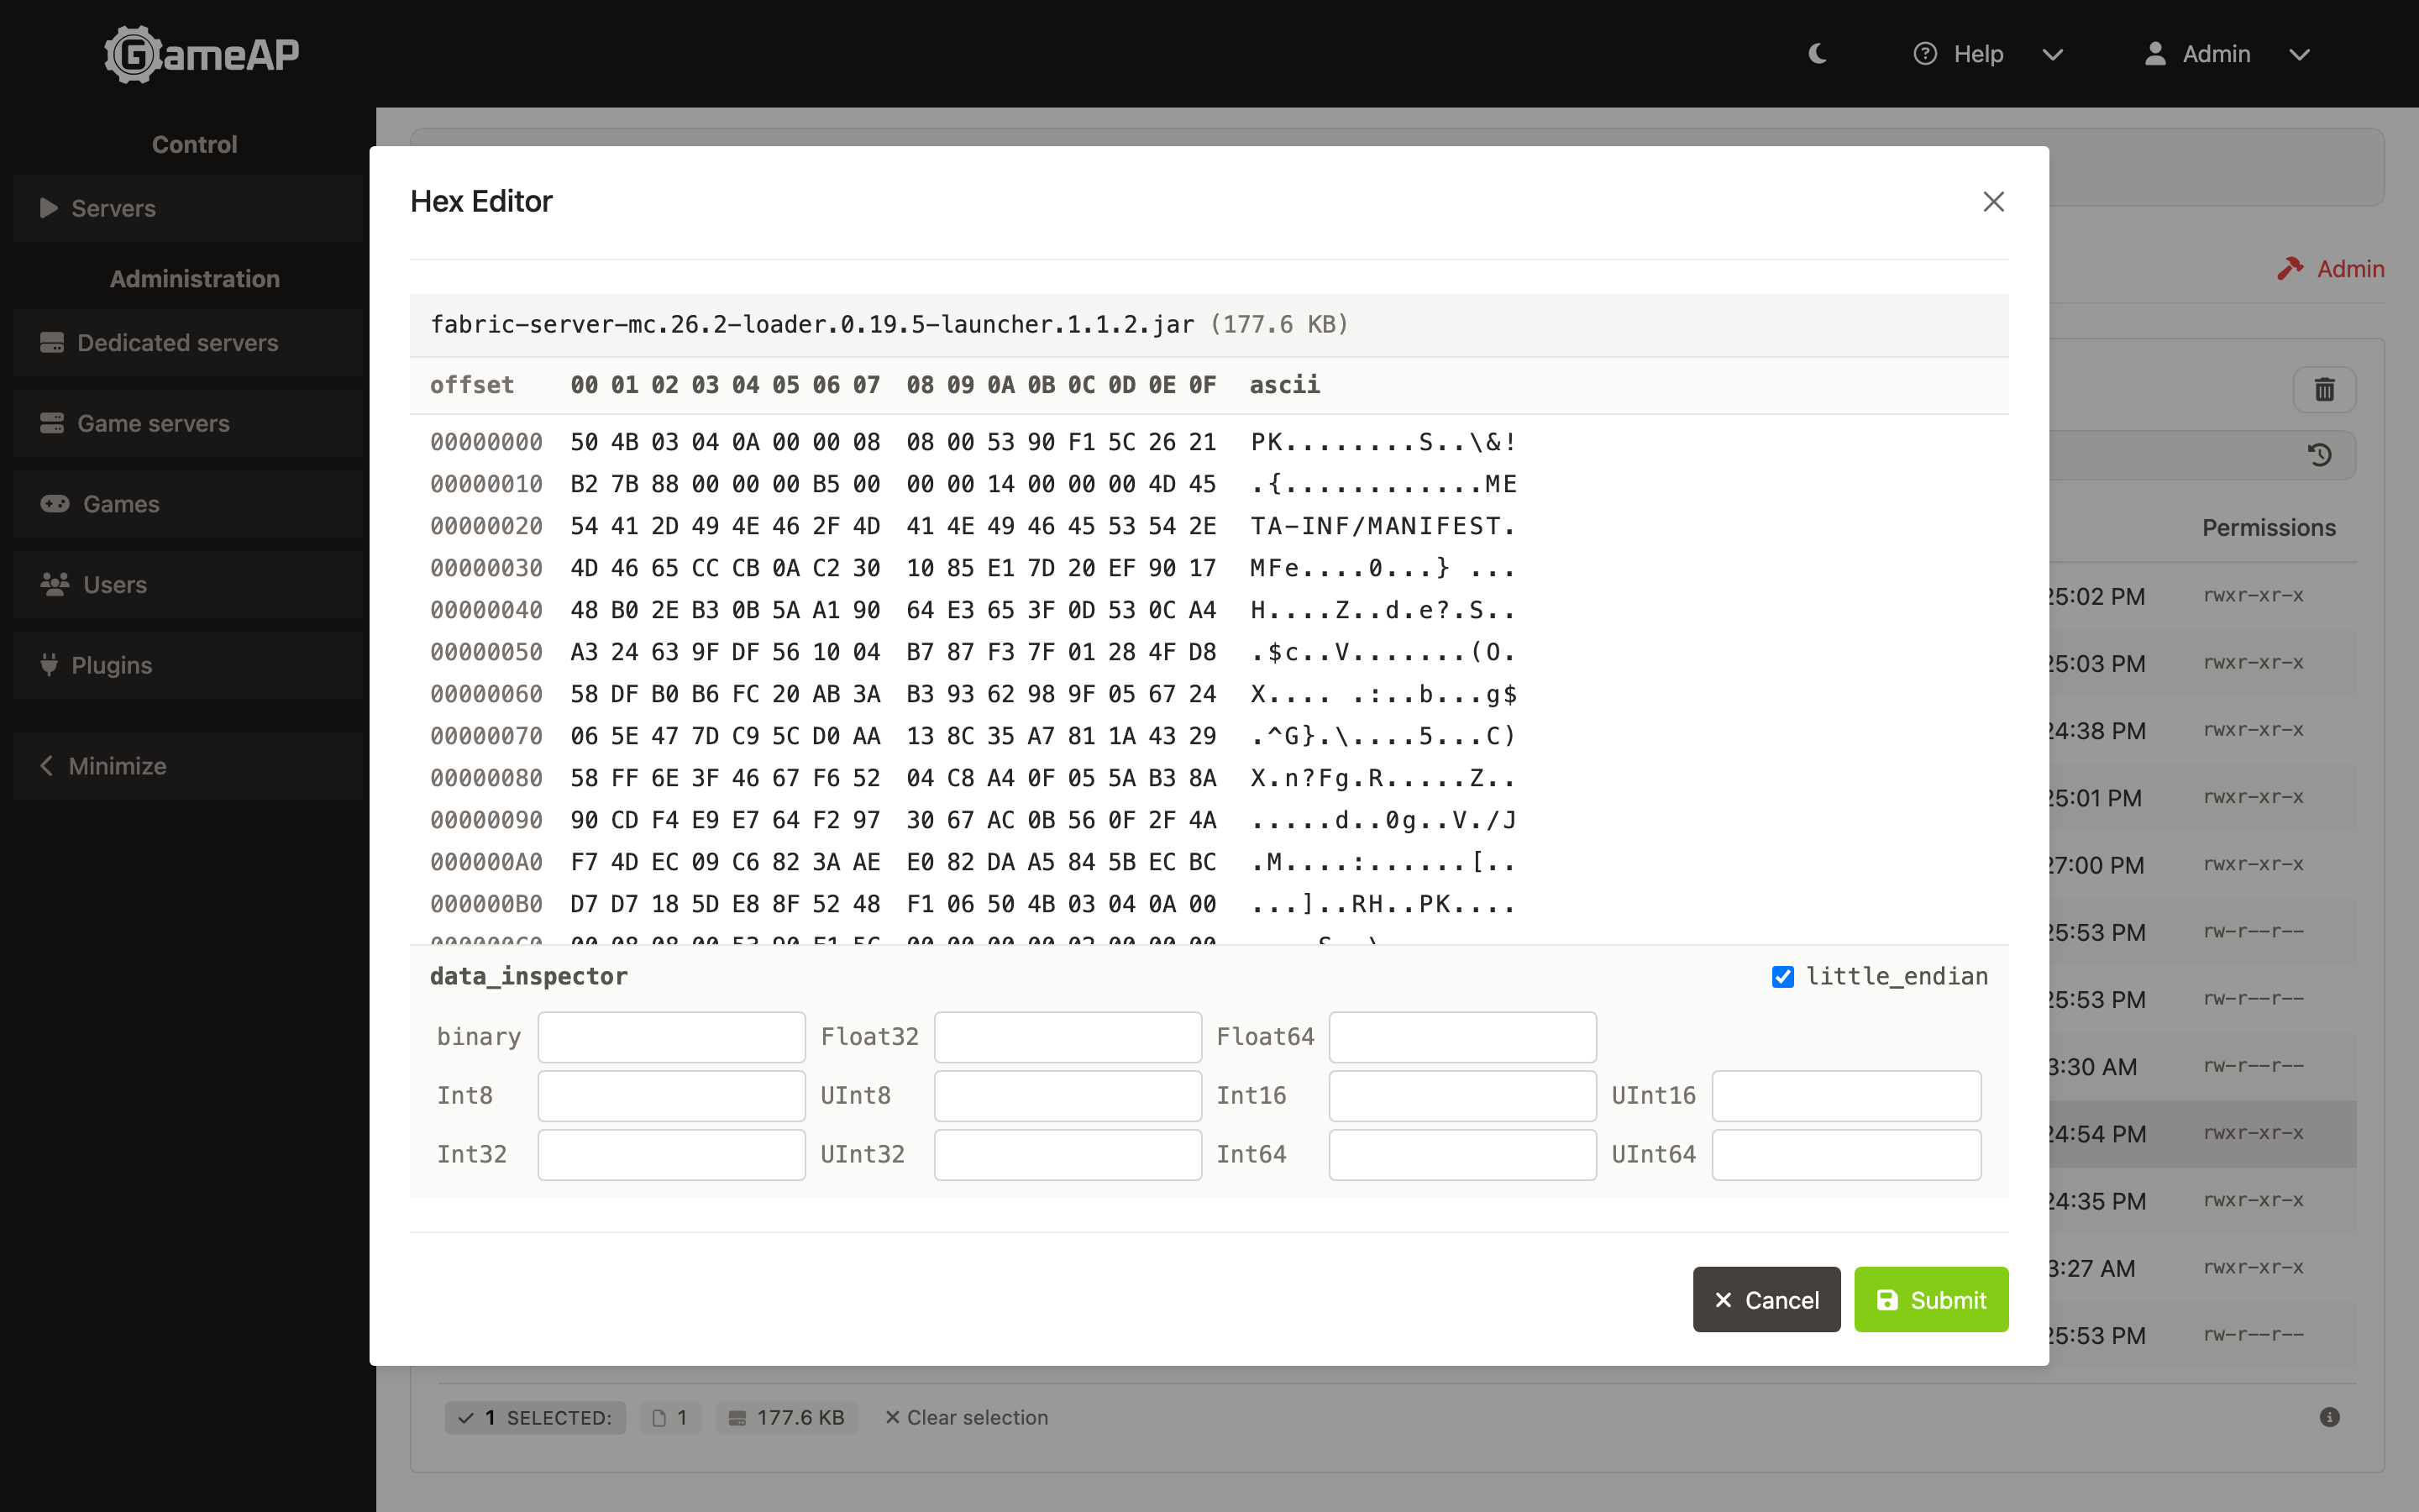Click the file count badge icon

tap(659, 1418)
